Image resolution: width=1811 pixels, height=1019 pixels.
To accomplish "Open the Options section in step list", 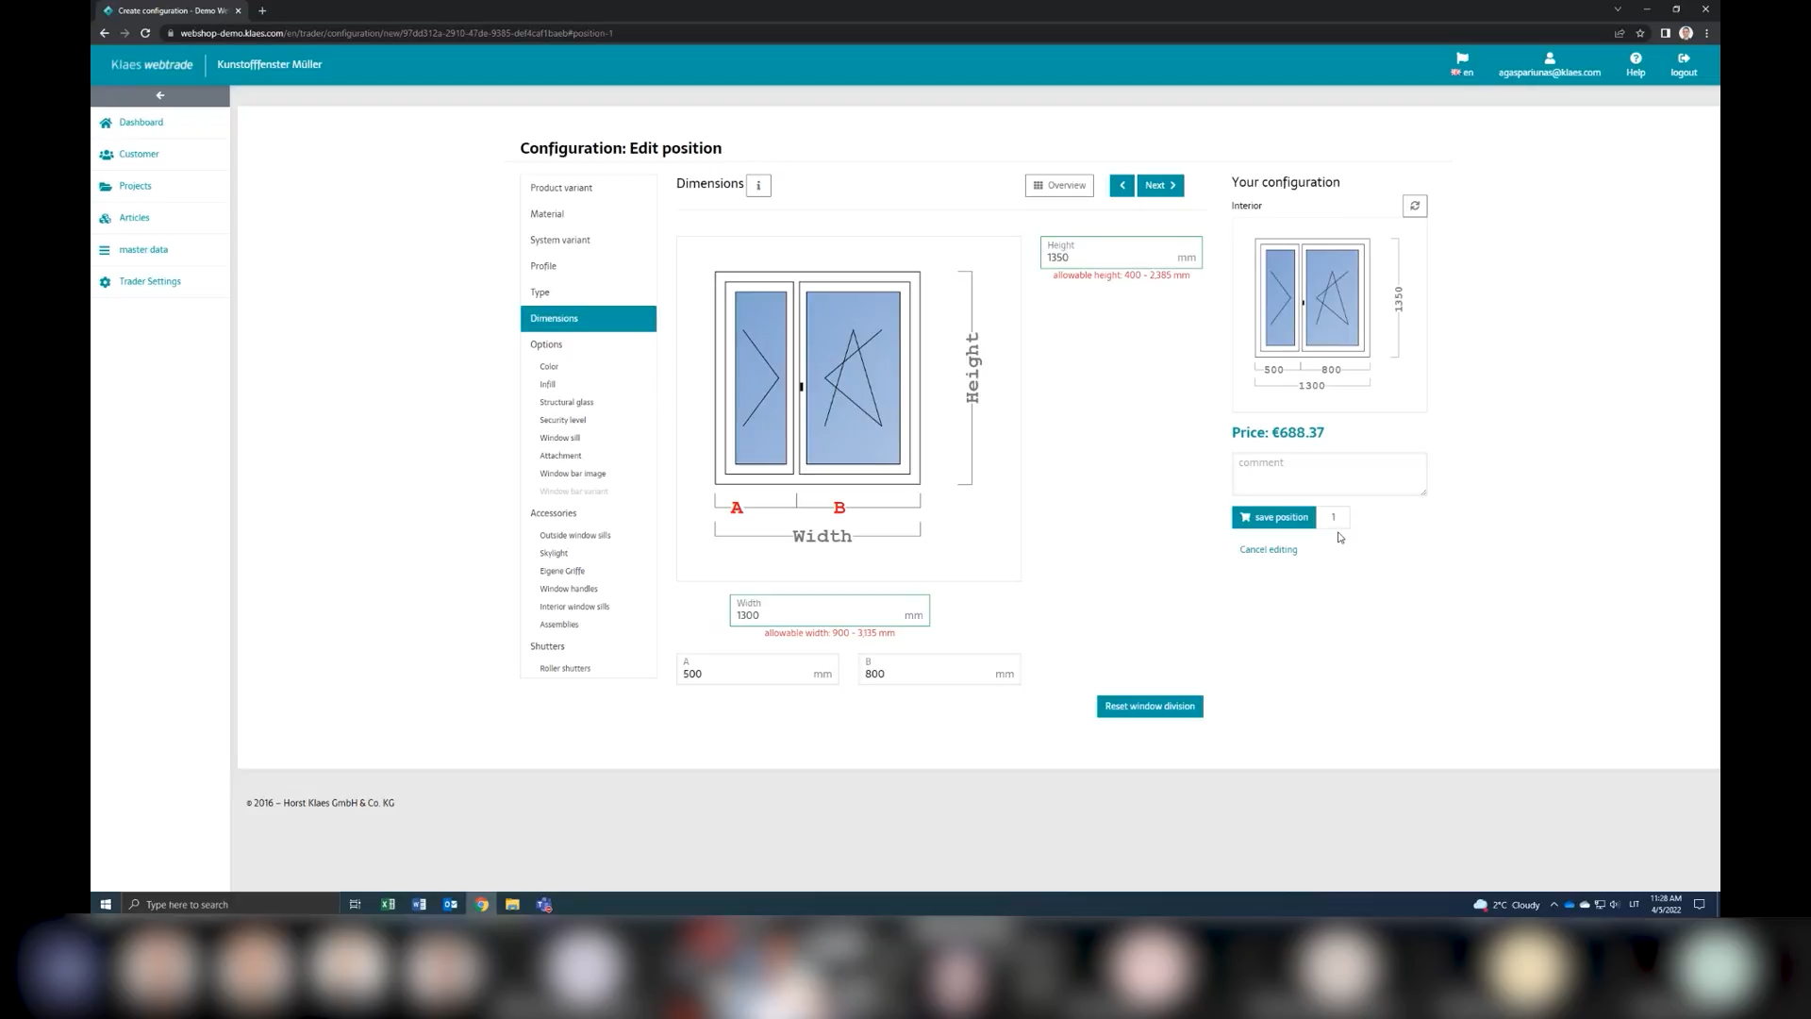I will [546, 344].
